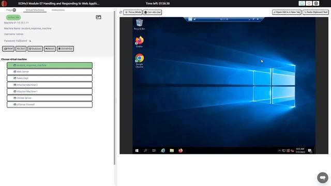Click the Active VM status badge
The image size is (331, 186).
pyautogui.click(x=13, y=17)
